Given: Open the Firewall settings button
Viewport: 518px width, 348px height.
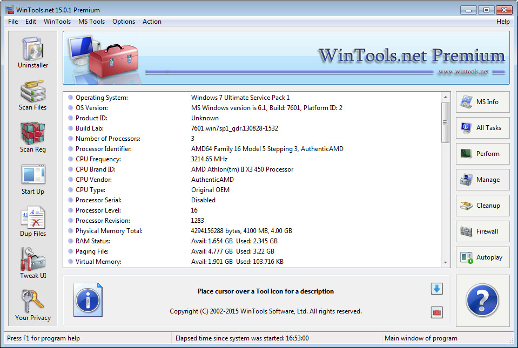Looking at the screenshot, I should tap(483, 231).
